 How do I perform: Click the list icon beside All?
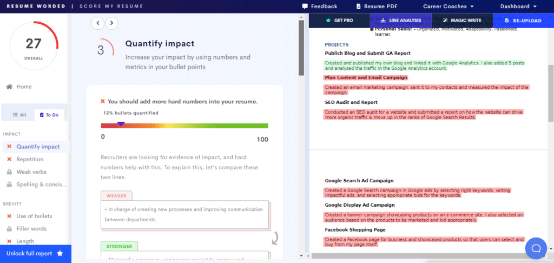pos(15,115)
